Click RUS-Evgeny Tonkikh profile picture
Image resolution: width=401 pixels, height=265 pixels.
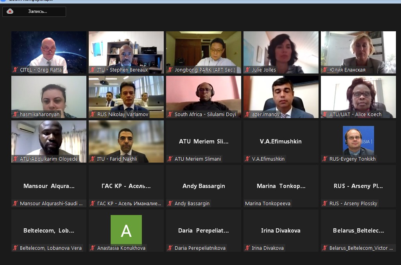(x=358, y=141)
